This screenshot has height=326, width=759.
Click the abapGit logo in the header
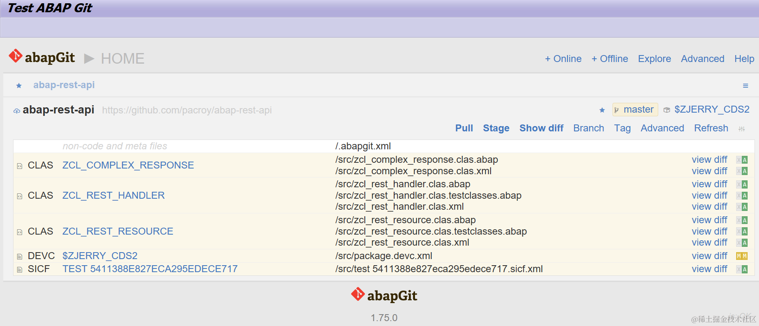[42, 58]
